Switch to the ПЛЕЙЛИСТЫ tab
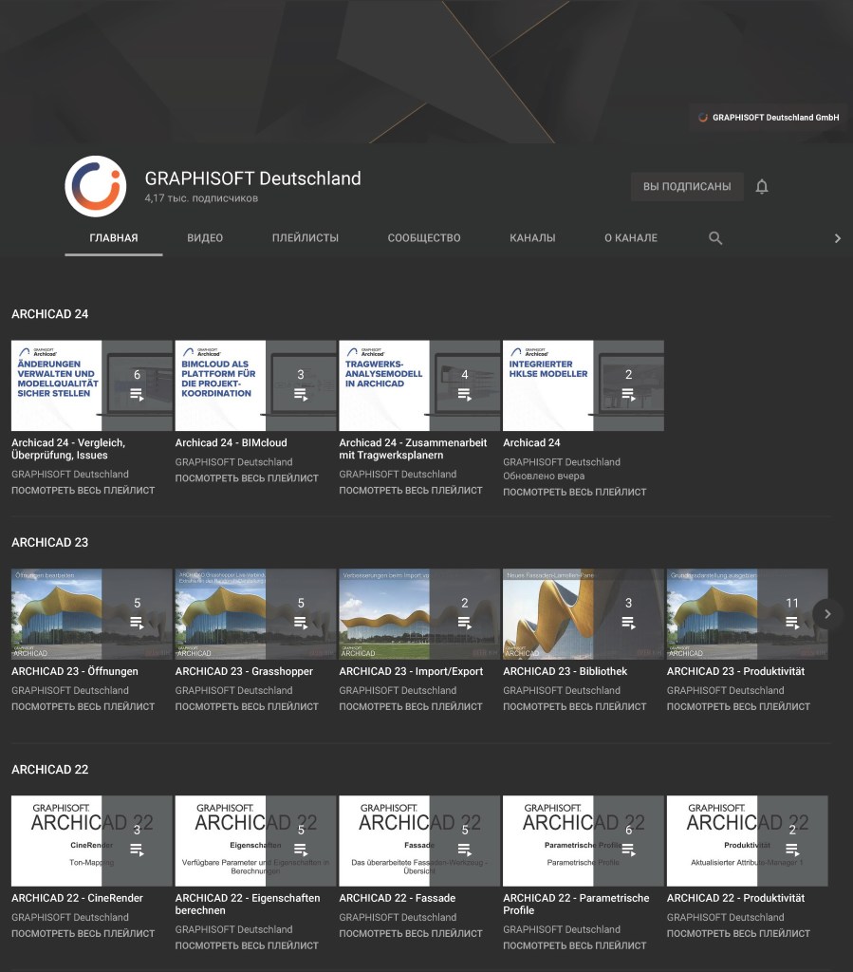853x972 pixels. tap(305, 238)
